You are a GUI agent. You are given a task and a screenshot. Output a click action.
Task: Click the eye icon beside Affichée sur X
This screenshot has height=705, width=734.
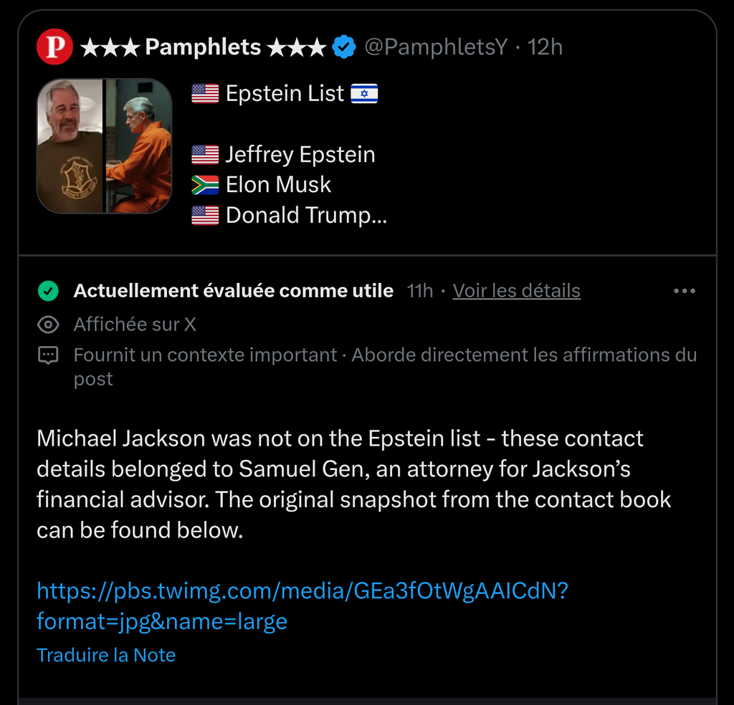coord(48,325)
